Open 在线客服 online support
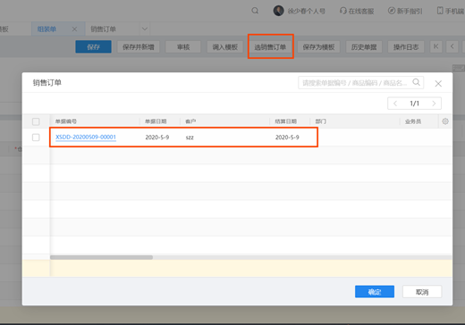The image size is (465, 325). click(357, 11)
